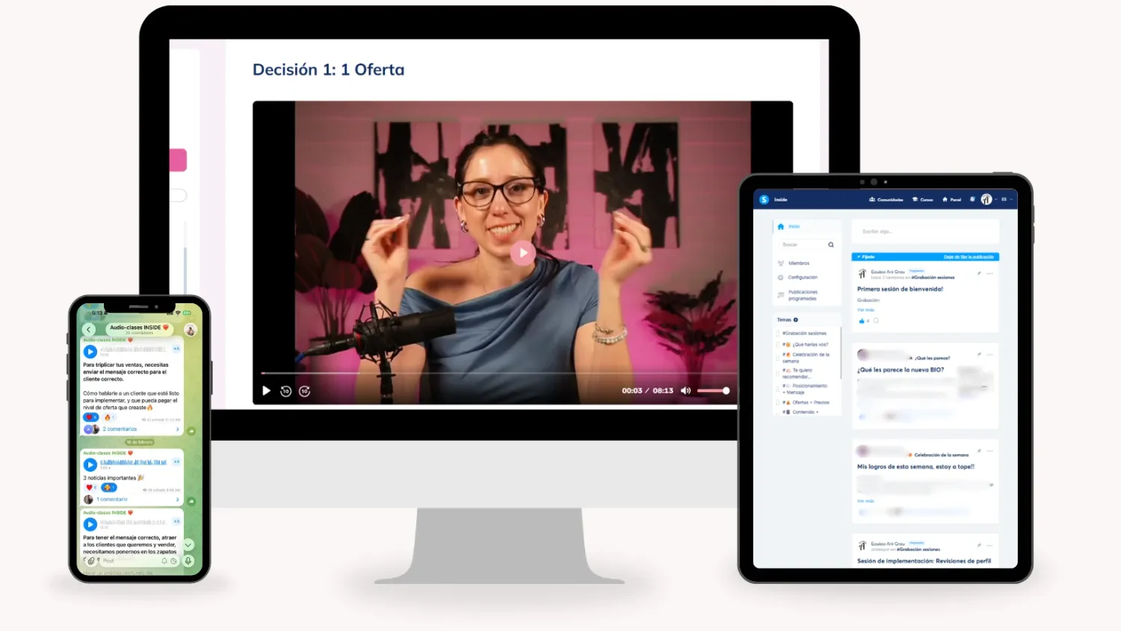Select the 'Decisión 1: 1 Oferta' heading

(328, 69)
